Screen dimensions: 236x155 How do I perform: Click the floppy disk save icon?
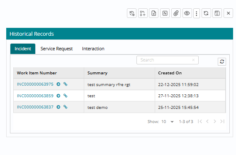[217, 13]
